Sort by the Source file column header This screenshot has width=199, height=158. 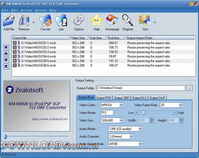coord(41,38)
